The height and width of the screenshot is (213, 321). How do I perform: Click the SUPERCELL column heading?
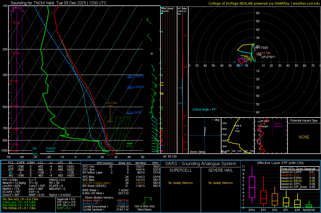181,170
